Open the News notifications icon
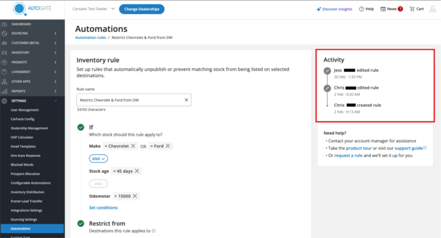 (x=383, y=9)
